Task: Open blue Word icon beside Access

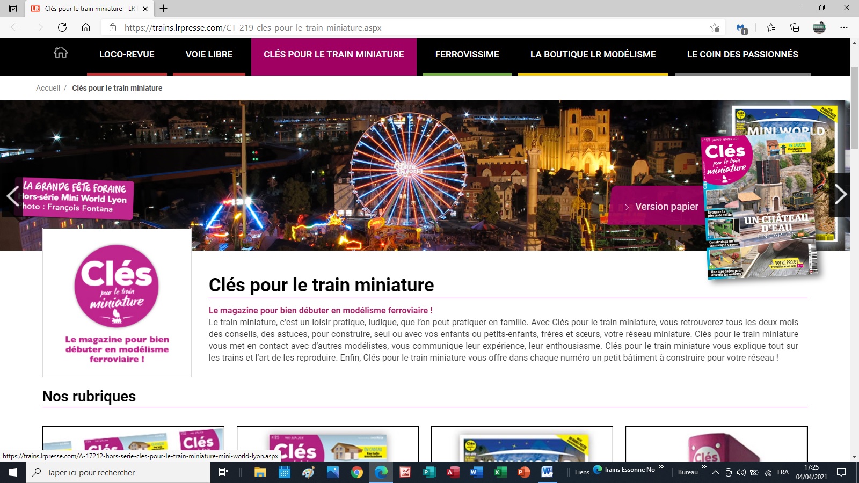Action: 476,472
